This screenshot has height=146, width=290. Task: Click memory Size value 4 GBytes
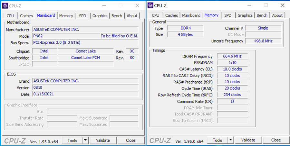(x=185, y=34)
